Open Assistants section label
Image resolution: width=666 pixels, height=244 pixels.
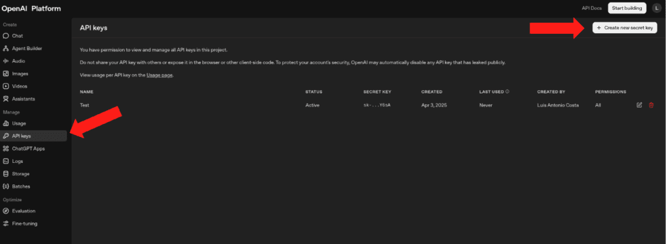(x=23, y=99)
